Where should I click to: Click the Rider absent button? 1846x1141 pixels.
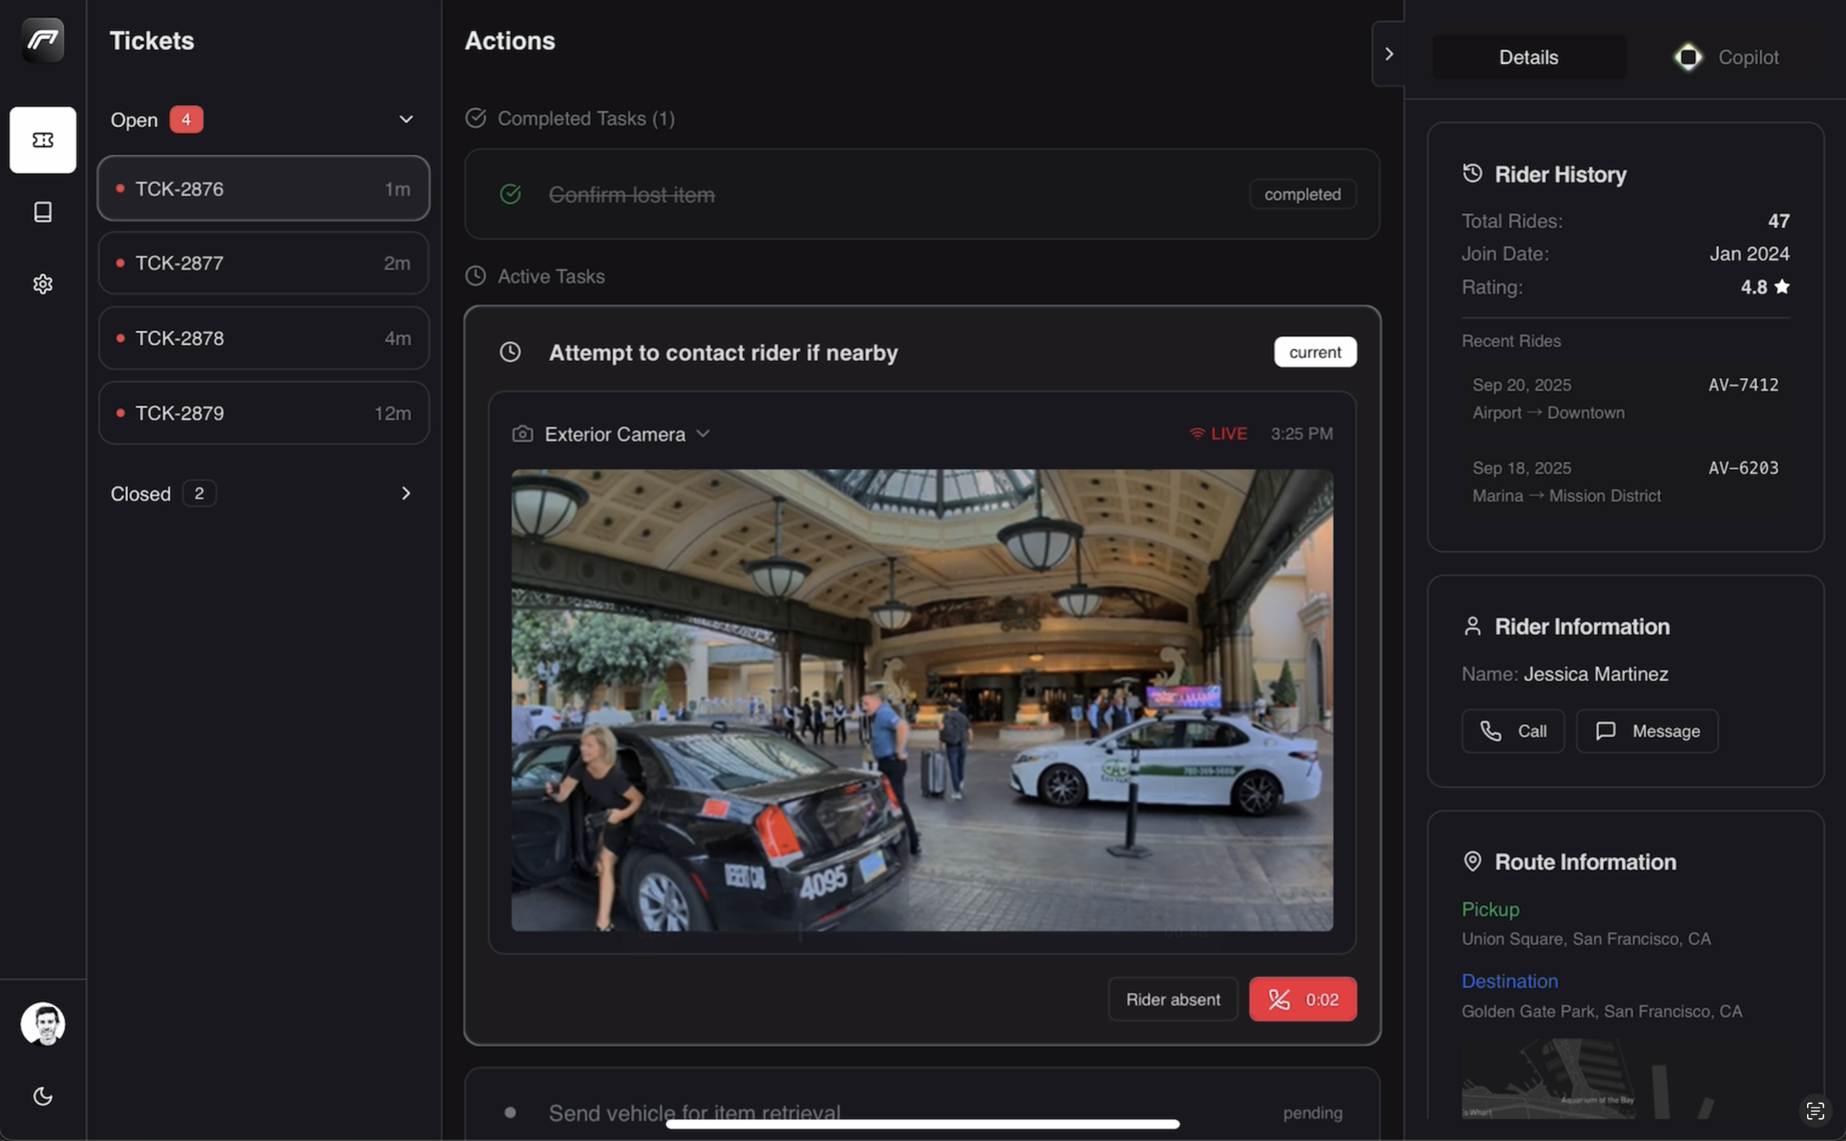coord(1172,999)
